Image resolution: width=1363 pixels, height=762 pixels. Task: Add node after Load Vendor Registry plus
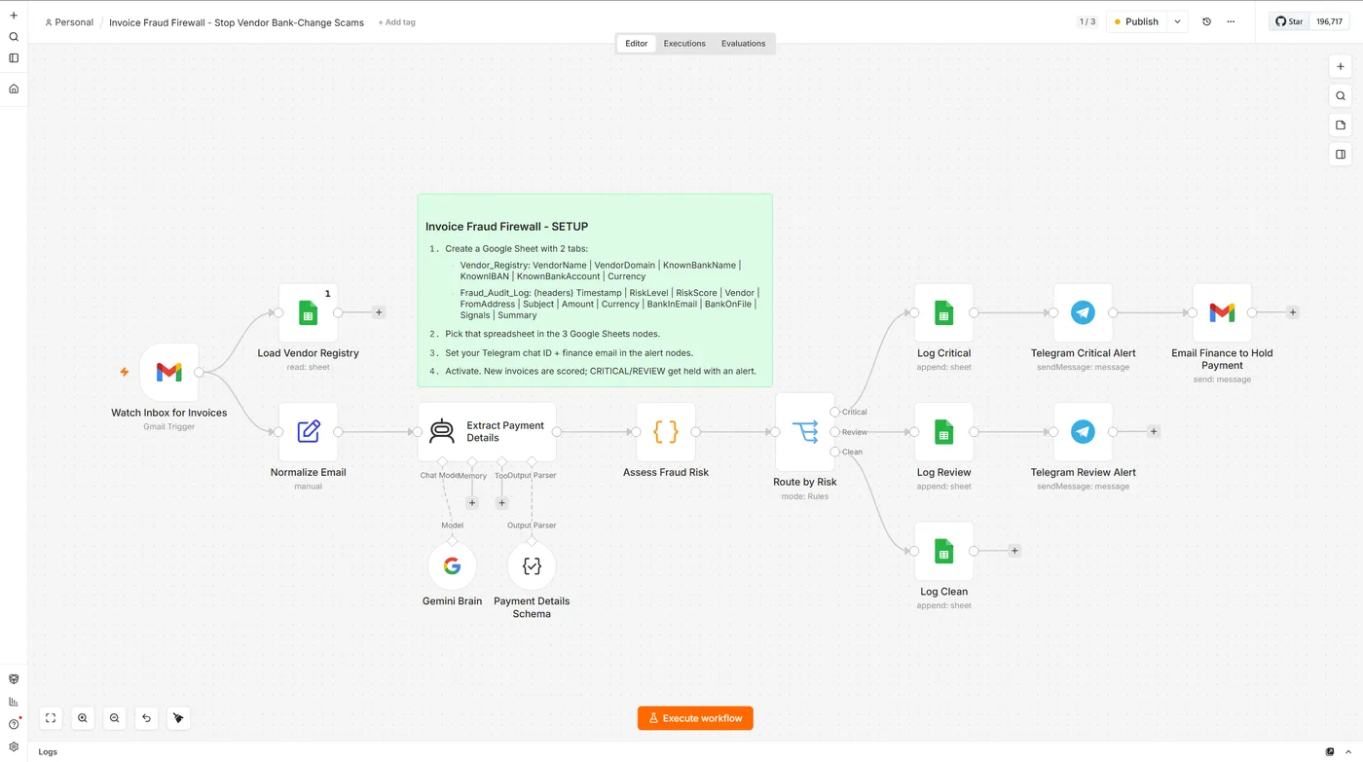[379, 312]
